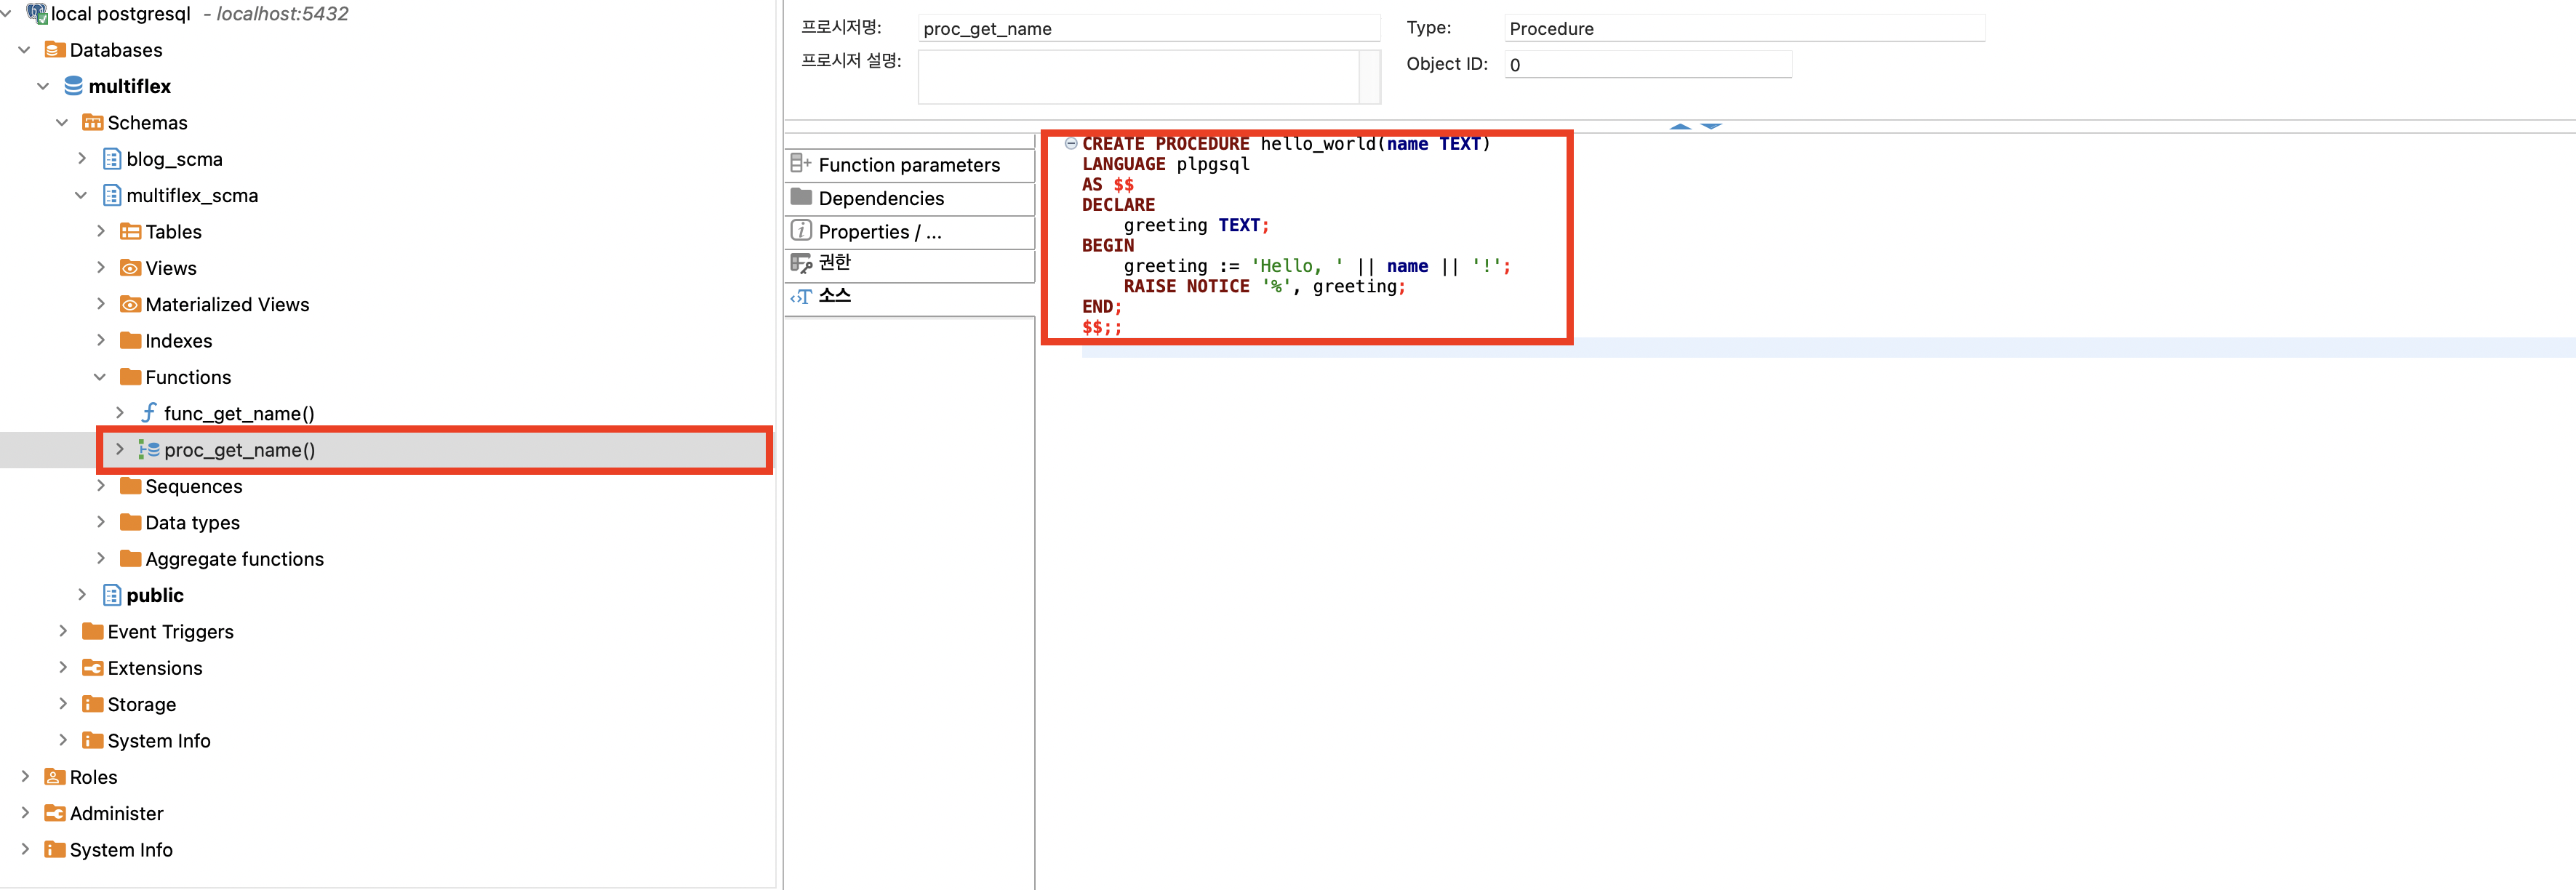Click the upward panel collapse arrow

point(1679,126)
